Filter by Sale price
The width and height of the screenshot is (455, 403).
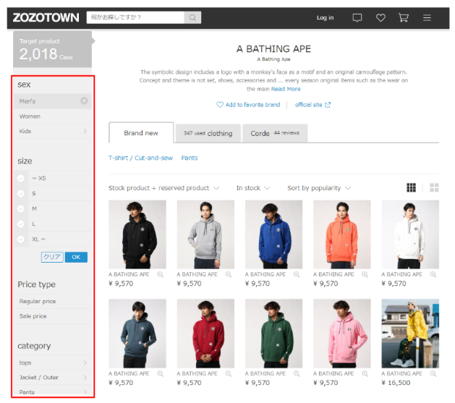point(53,316)
